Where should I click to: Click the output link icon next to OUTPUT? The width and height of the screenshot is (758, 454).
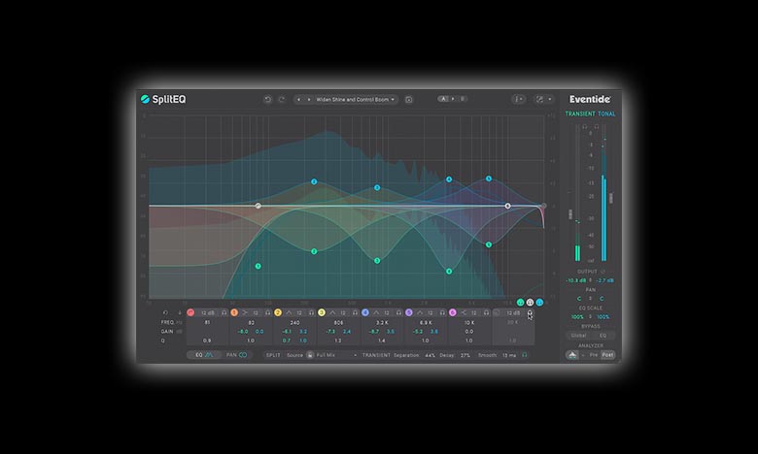(603, 272)
